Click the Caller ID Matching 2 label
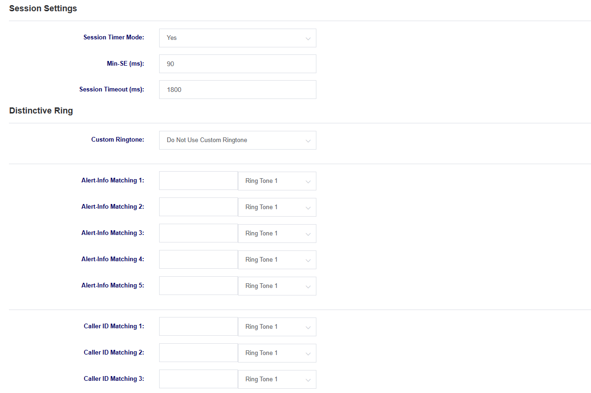 tap(114, 352)
